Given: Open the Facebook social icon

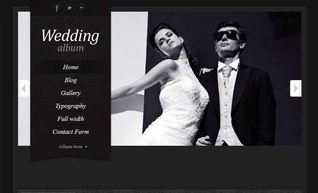Looking at the screenshot, I should point(57,8).
